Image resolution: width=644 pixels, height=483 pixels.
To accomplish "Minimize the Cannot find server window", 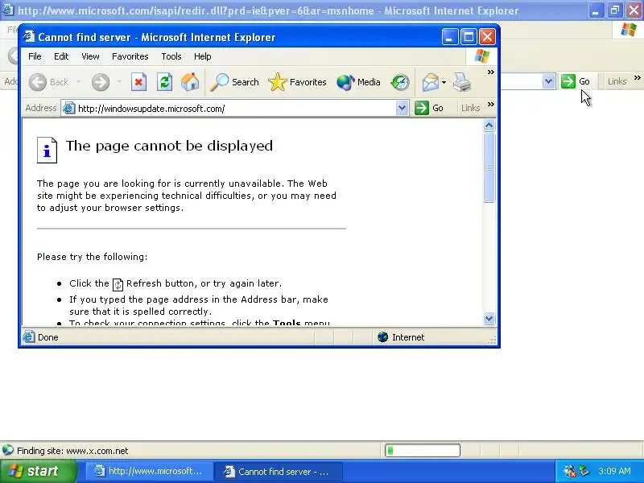I will pos(450,37).
